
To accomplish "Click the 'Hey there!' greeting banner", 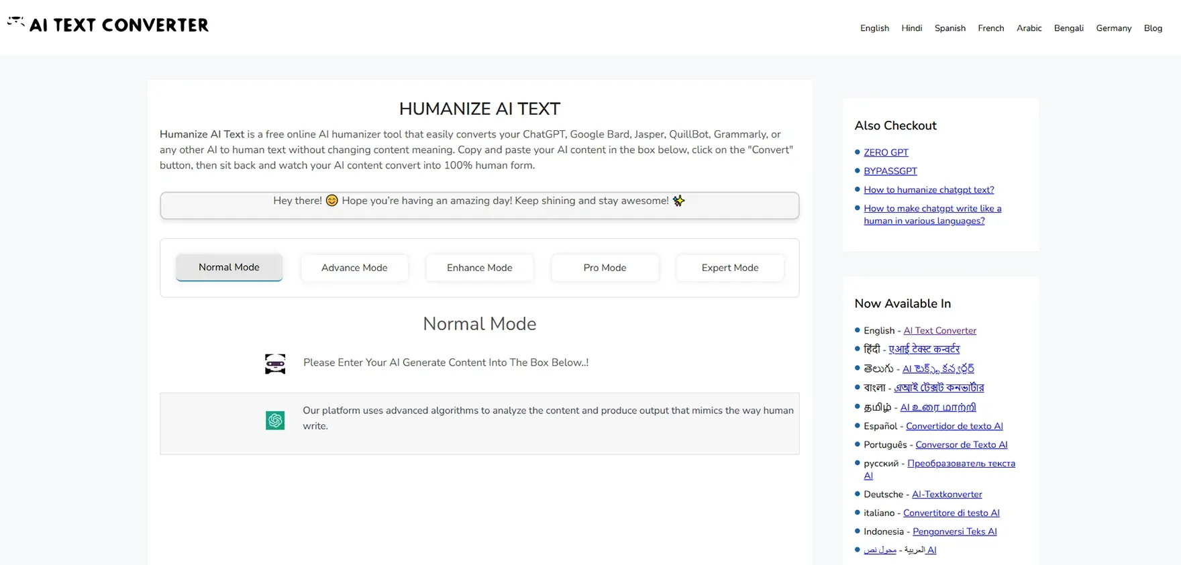I will tap(480, 205).
